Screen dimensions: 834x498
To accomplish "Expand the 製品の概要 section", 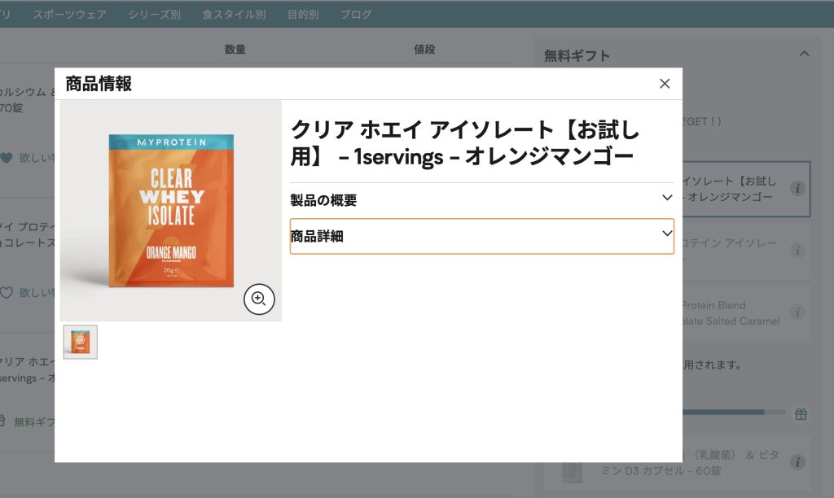I will [x=481, y=200].
